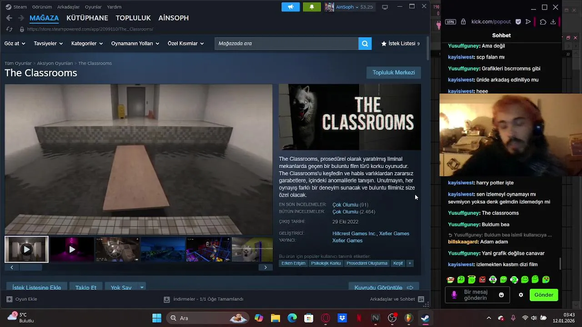Click the VPN badge in Kick window

click(x=450, y=22)
